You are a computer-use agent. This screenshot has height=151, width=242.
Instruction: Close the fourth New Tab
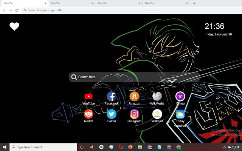pyautogui.click(x=187, y=3)
